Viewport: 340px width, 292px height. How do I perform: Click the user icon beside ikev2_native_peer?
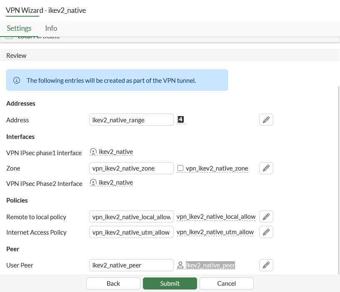[x=180, y=265]
